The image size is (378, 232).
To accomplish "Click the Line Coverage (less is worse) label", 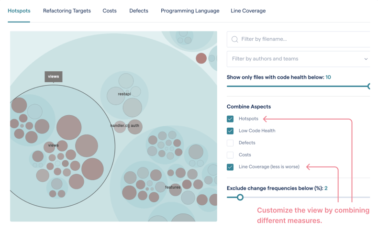I will [269, 167].
